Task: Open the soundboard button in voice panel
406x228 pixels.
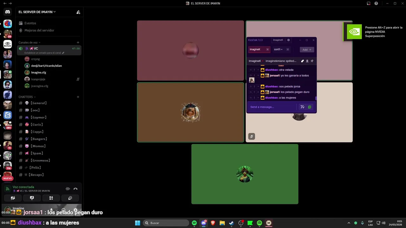Action: (x=70, y=198)
